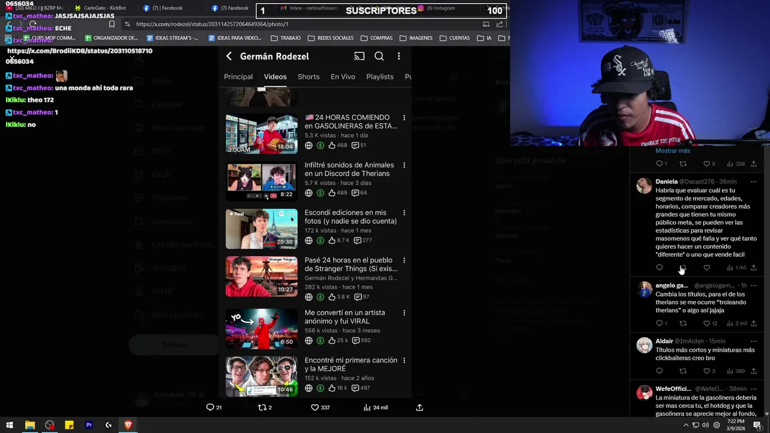Viewport: 770px width, 433px height.
Task: Open IDEAS PARA VIDEO bookmark
Action: coord(235,38)
